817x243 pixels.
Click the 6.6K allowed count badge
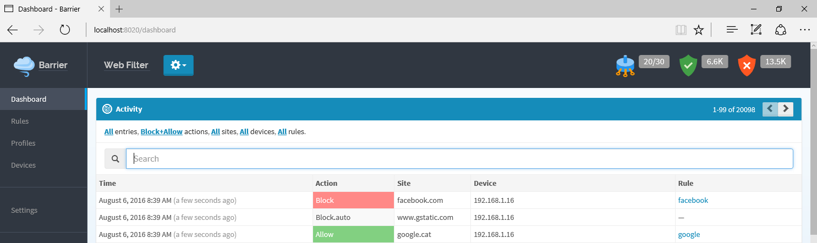[715, 62]
